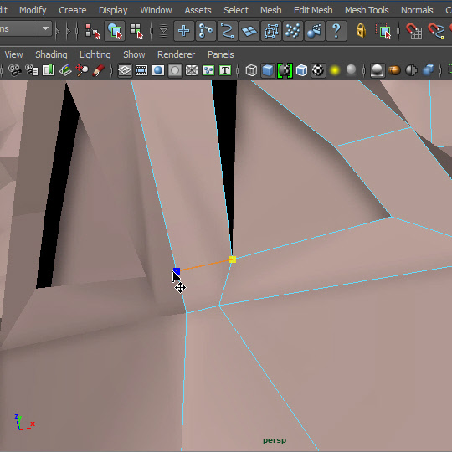Toggle the resolution gate icon
The width and height of the screenshot is (452, 452).
[158, 70]
